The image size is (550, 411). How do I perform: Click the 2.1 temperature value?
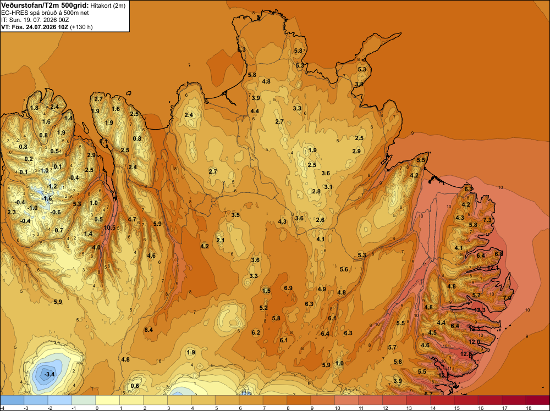tap(221, 240)
